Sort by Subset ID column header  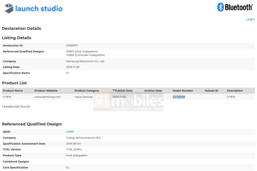point(211,91)
